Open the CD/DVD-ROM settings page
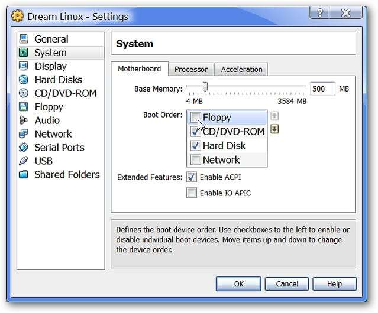 [61, 93]
